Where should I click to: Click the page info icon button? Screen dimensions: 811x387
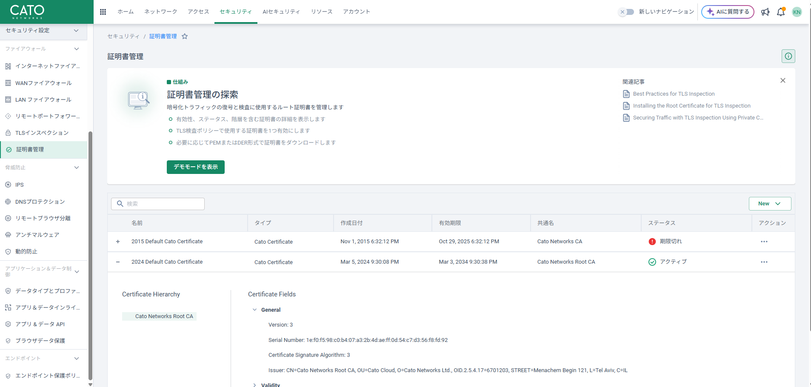coord(788,56)
